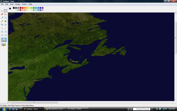Image resolution: width=177 pixels, height=111 pixels.
Task: Select the Magnifier tool
Action: [x=6, y=18]
